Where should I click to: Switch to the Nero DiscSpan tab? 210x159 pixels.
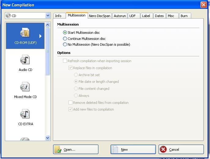coord(99,16)
